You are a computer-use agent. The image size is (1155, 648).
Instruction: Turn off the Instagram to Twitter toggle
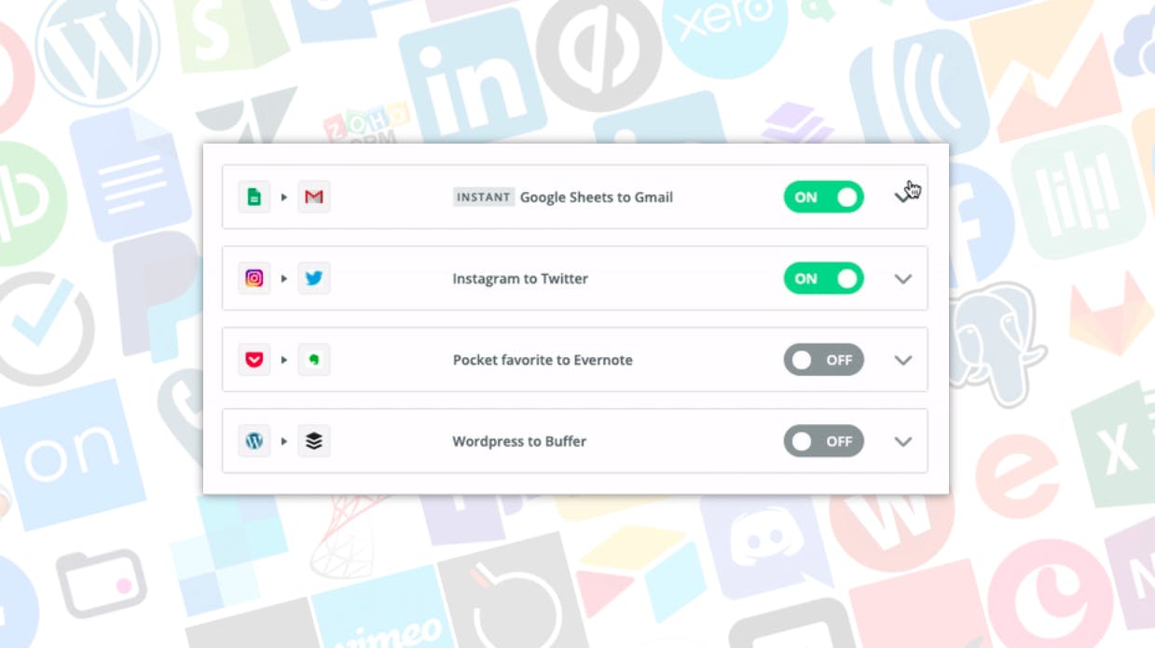823,278
